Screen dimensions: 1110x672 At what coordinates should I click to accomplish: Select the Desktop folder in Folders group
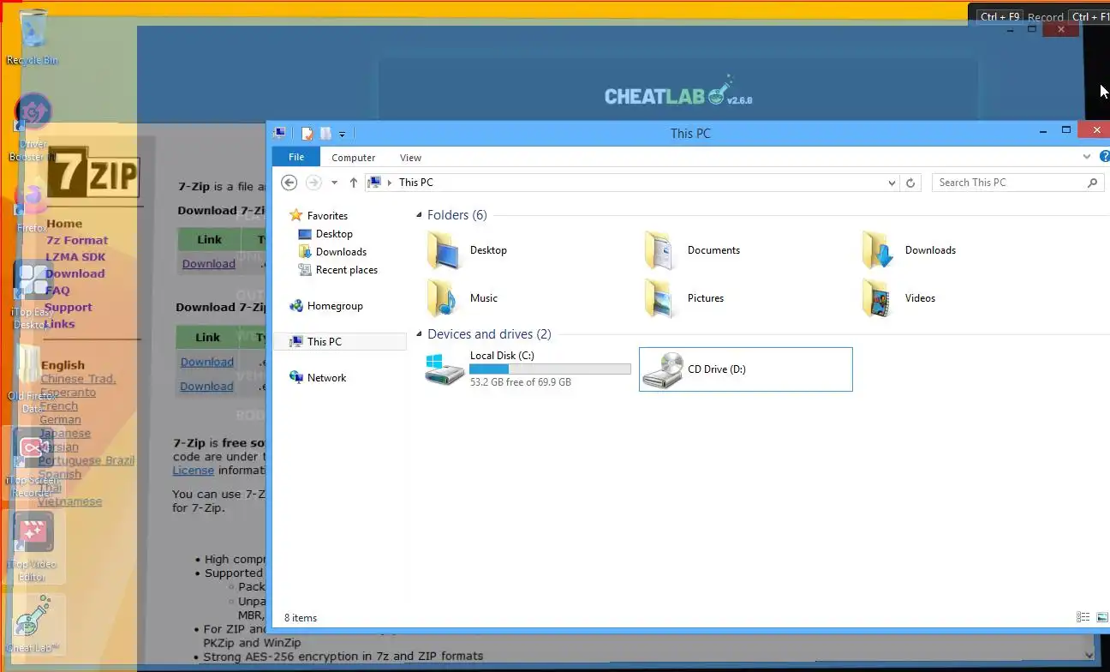467,250
